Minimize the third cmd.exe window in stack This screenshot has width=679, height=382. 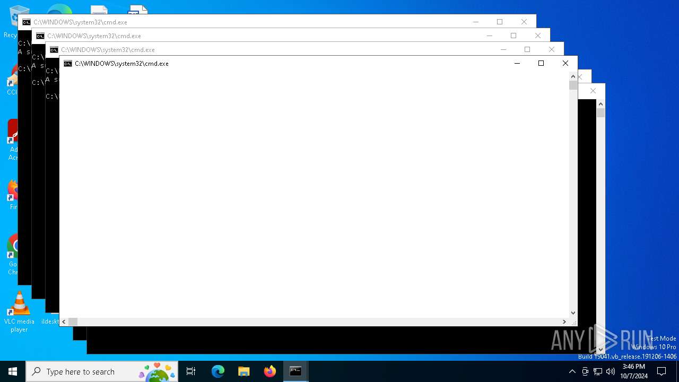click(490, 36)
